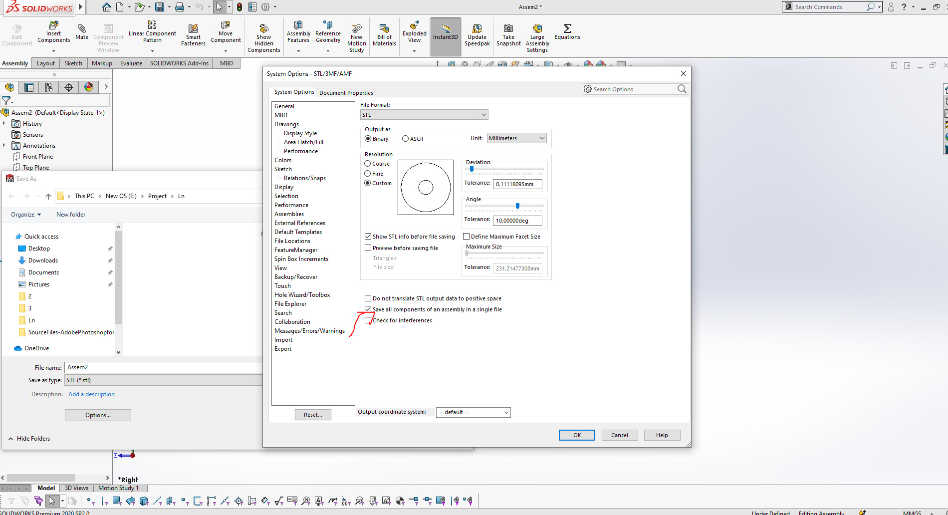This screenshot has width=948, height=515.
Task: Click the Home icon in top toolbar
Action: click(x=106, y=7)
